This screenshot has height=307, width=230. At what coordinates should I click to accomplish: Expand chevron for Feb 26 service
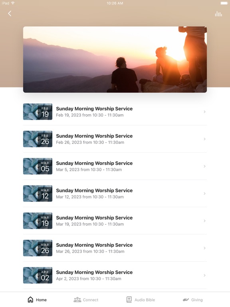coord(204,139)
